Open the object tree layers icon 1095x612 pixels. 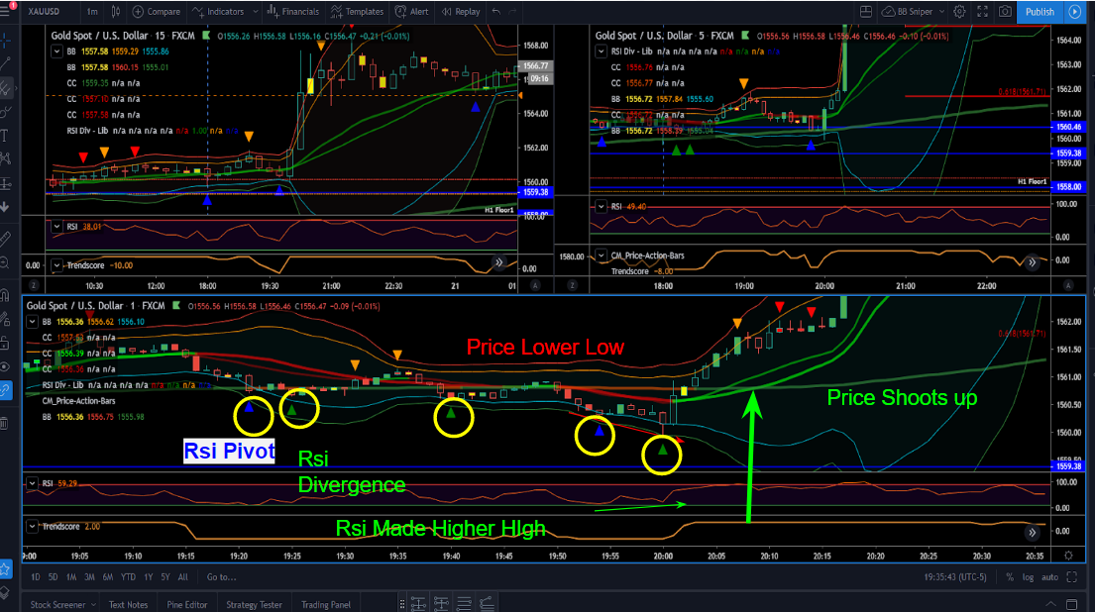point(5,593)
